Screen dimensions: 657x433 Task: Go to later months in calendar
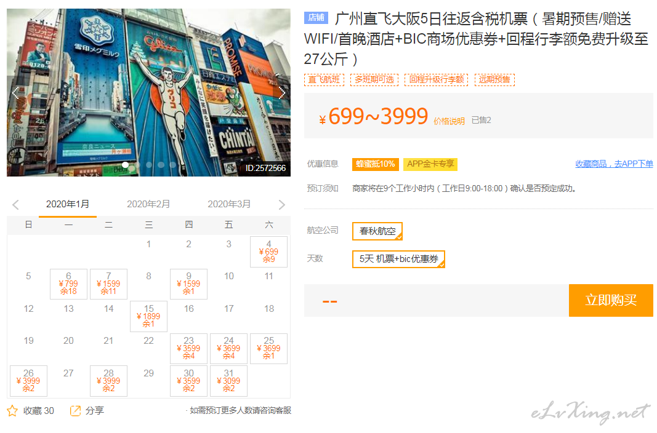click(281, 205)
